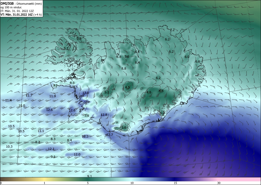Click the 11.1 value on the map

coord(41,131)
